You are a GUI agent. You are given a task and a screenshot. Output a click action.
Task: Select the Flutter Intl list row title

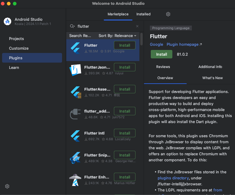coord(94,133)
